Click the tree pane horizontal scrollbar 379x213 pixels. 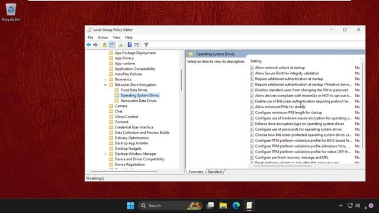coord(124,172)
